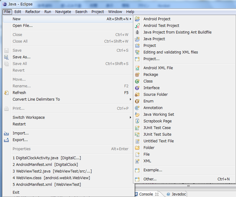Screen dimensions: 236x197
Task: Click the Source Folder icon
Action: point(137,95)
